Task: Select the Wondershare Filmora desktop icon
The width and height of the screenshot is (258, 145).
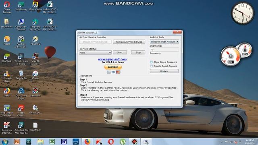Action: [21, 59]
